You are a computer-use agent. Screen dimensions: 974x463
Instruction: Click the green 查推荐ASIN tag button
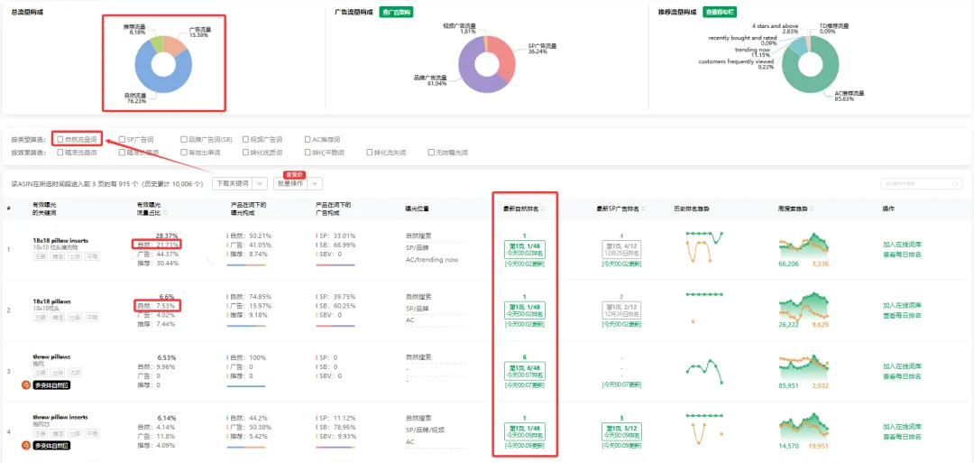720,12
